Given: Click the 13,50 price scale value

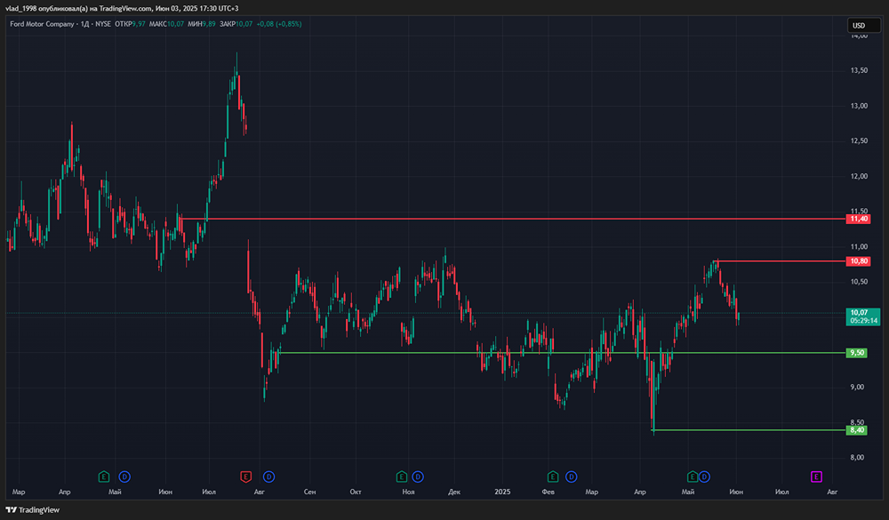Looking at the screenshot, I should click(859, 70).
